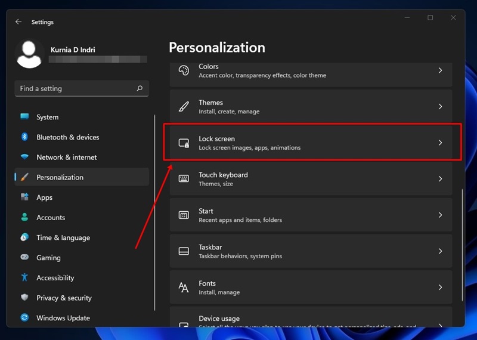Maximize the Settings window
The image size is (477, 340).
pyautogui.click(x=430, y=18)
